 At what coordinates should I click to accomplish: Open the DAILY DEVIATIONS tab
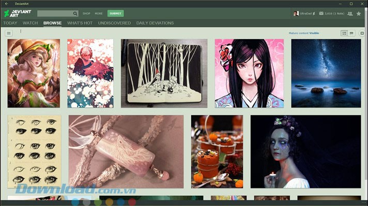[x=155, y=23]
